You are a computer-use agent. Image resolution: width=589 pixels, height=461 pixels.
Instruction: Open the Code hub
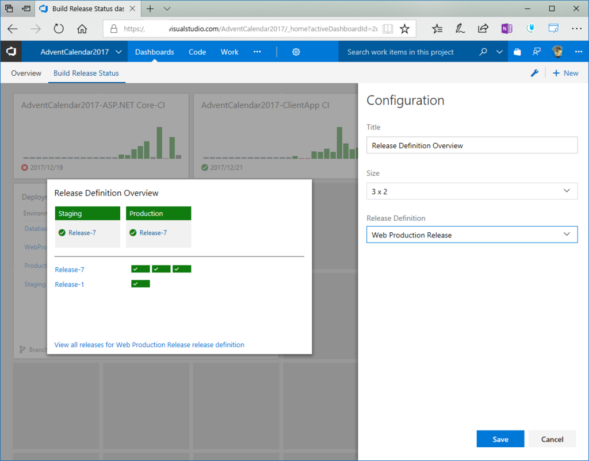pos(197,52)
